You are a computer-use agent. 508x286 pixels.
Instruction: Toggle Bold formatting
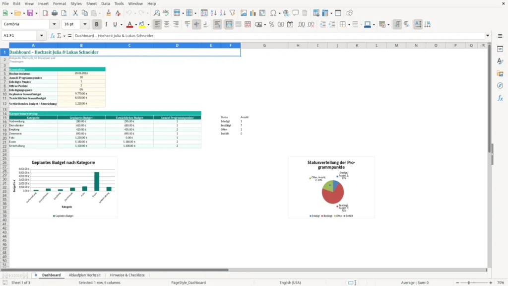click(97, 24)
